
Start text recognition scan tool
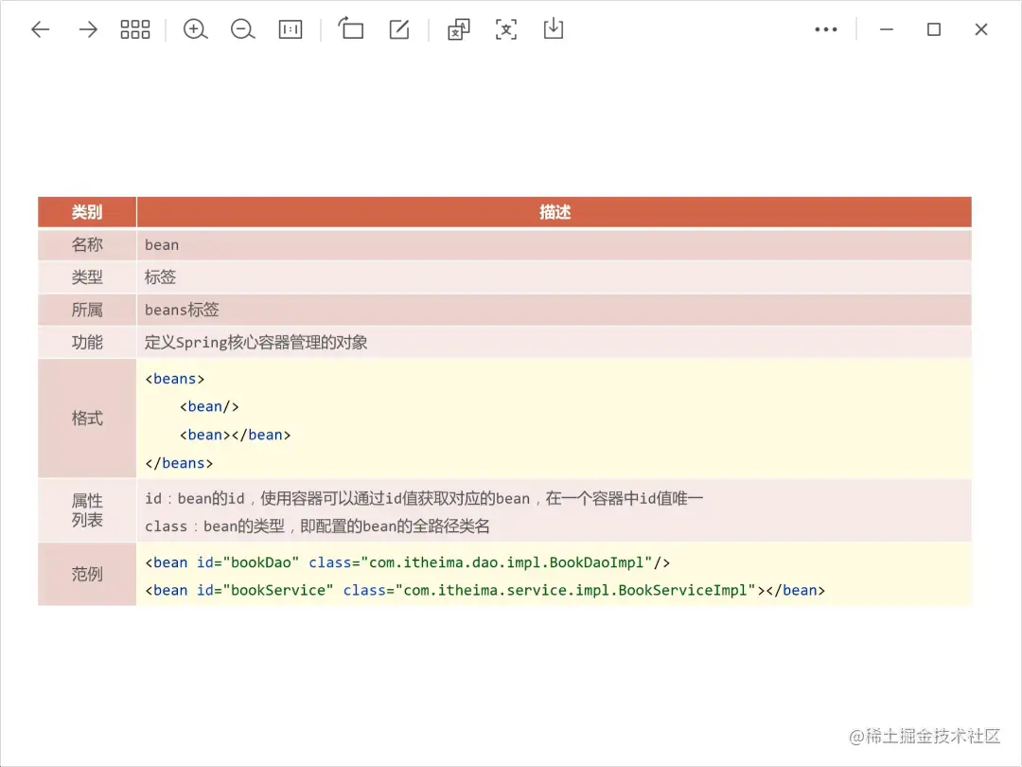pyautogui.click(x=506, y=29)
